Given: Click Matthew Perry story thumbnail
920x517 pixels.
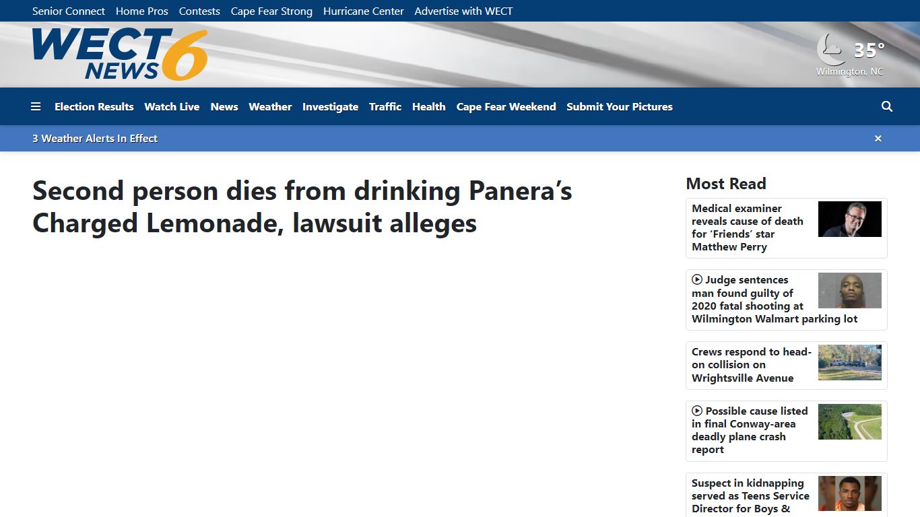Looking at the screenshot, I should (850, 219).
